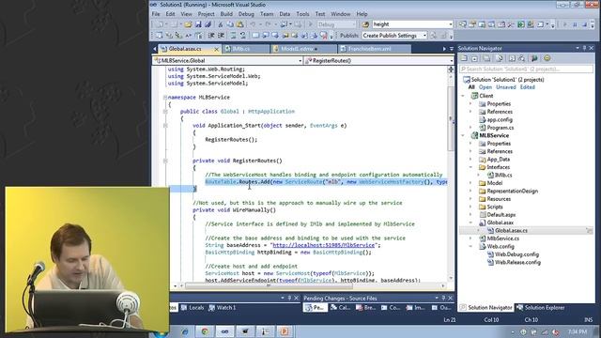Select the All filter in Solution Navigator
Image resolution: width=601 pixels, height=338 pixels.
coord(471,87)
